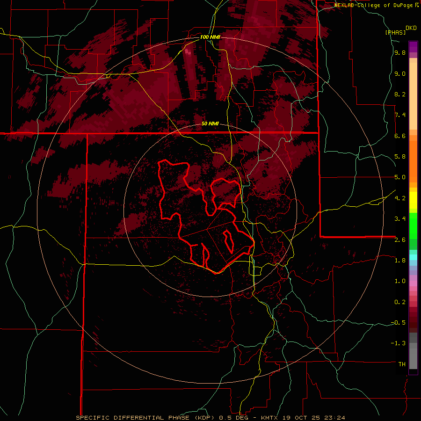421x421 pixels.
Task: Click the 9.0 scale value
Action: click(400, 73)
